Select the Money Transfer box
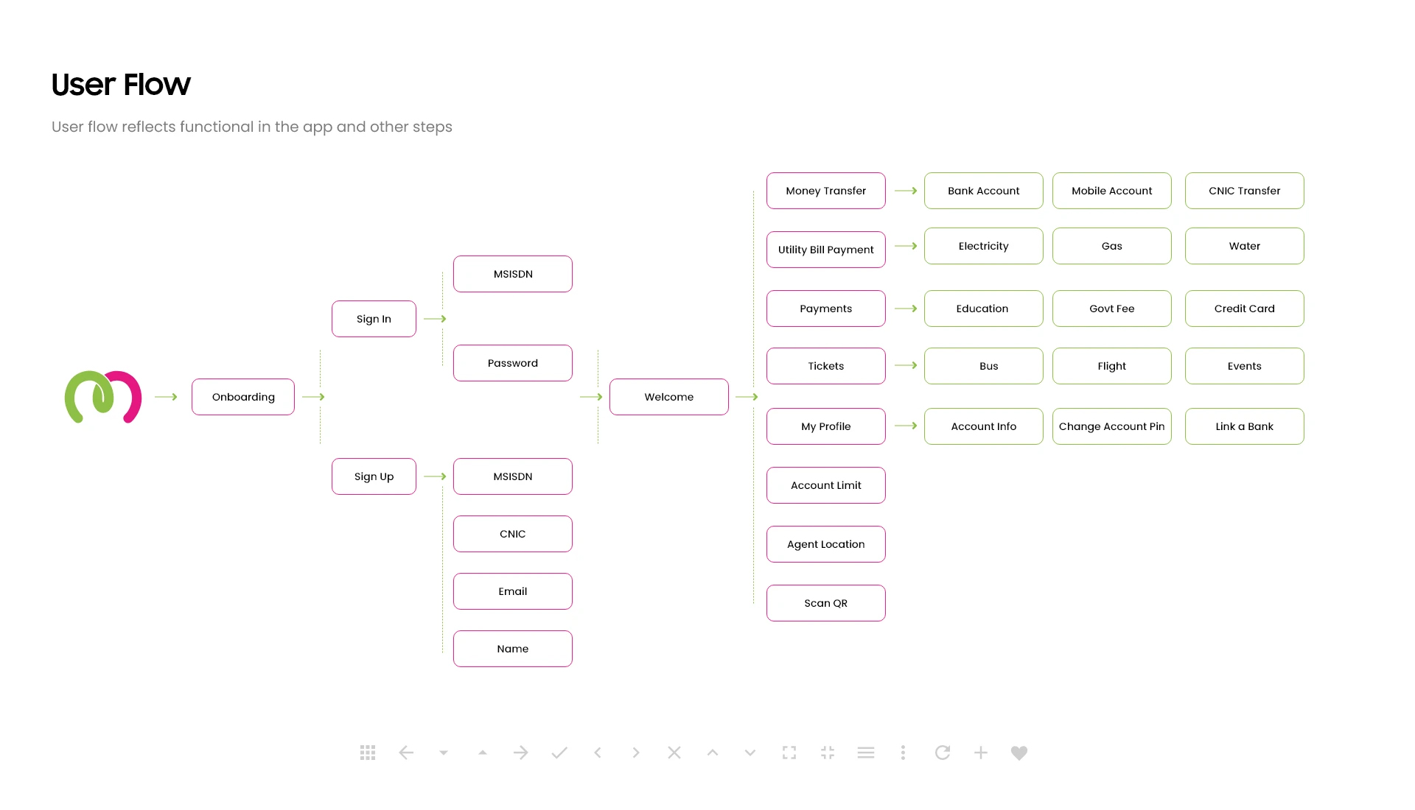 (x=825, y=191)
